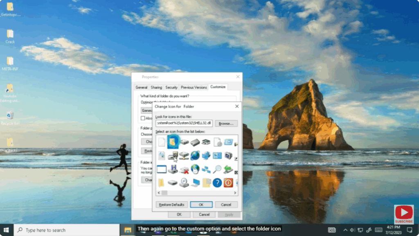Confirm the icon change with OK
Image resolution: width=419 pixels, height=236 pixels.
coord(201,204)
